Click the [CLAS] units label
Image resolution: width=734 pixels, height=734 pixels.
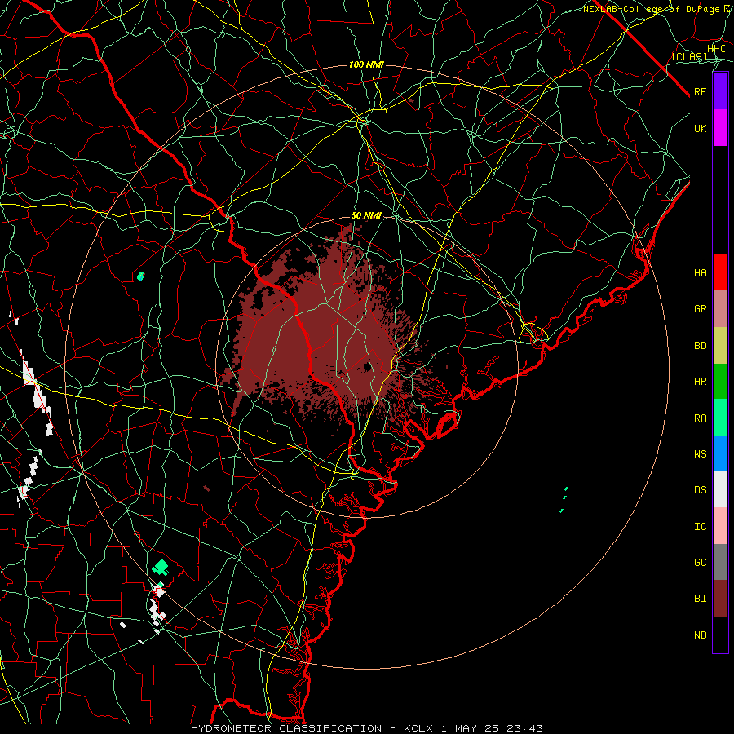click(x=689, y=56)
